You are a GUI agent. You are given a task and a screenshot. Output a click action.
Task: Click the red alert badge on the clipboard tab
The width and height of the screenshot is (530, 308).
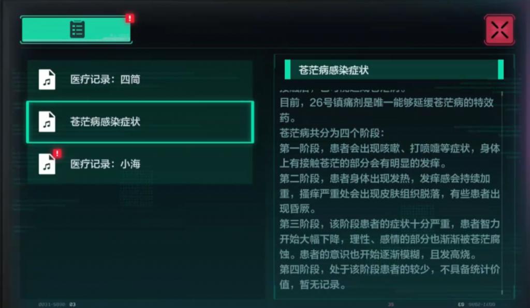point(130,19)
